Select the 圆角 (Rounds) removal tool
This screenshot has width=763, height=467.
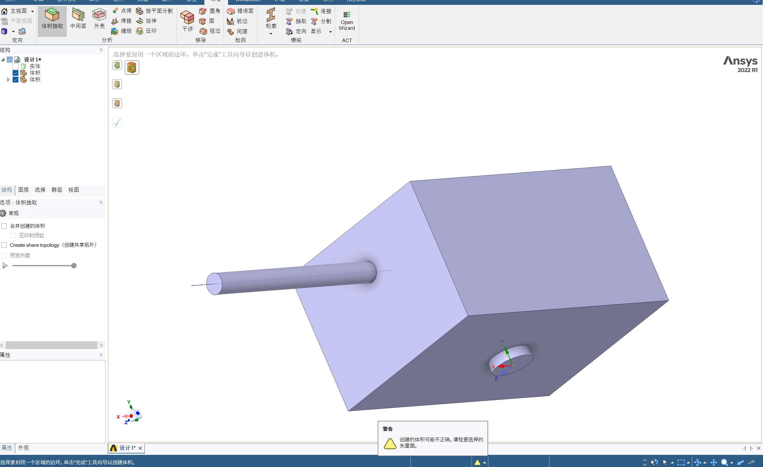(210, 11)
